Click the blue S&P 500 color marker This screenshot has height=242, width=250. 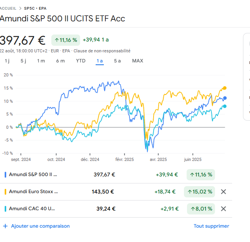(x=5, y=175)
